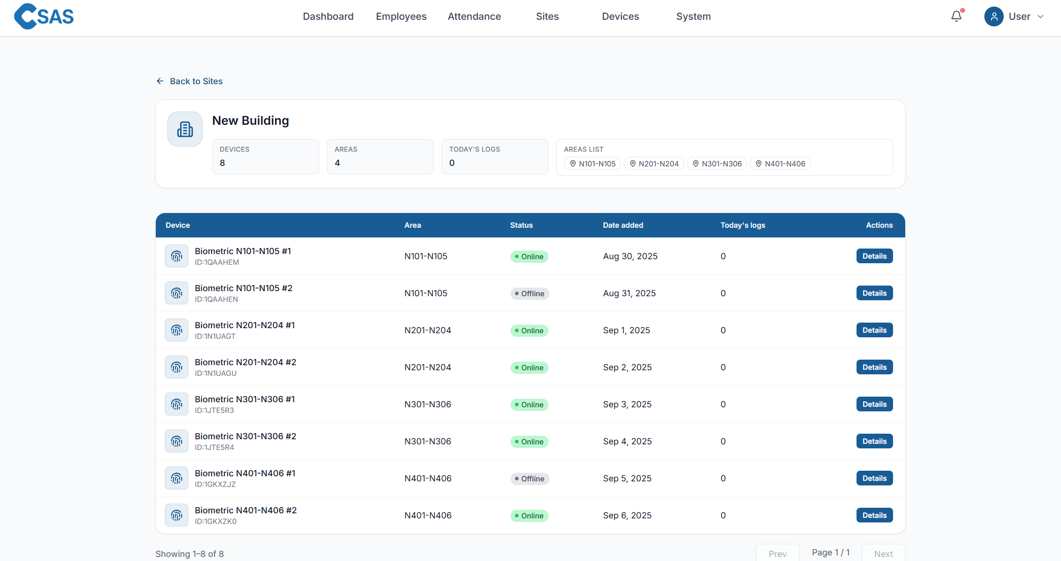Viewport: 1061px width, 561px height.
Task: Click fingerprint icon for Biometric N401-N406 #1
Action: pos(177,478)
